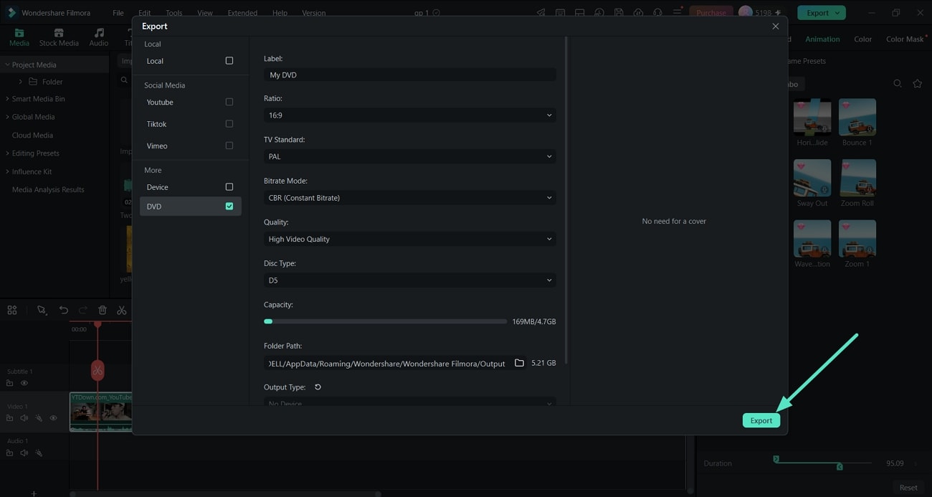Switch to the Media tab

tap(19, 38)
